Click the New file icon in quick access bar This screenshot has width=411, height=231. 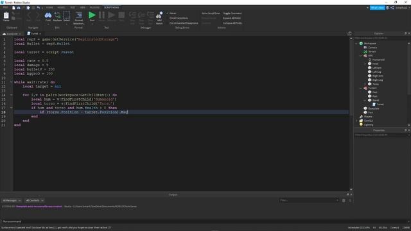(13, 8)
